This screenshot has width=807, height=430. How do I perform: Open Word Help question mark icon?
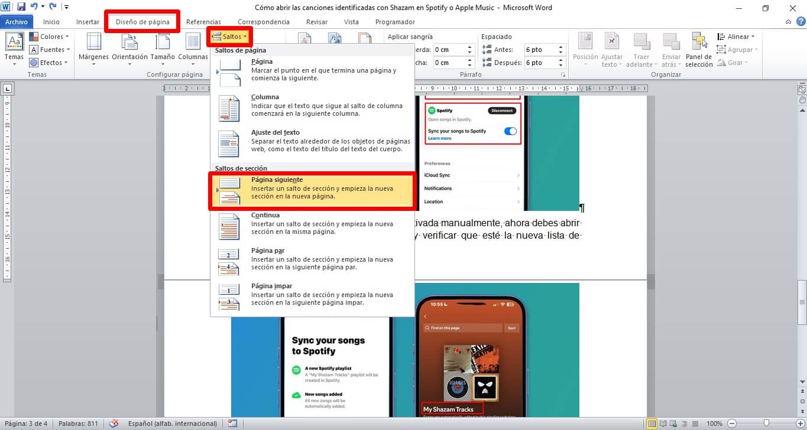pyautogui.click(x=800, y=22)
